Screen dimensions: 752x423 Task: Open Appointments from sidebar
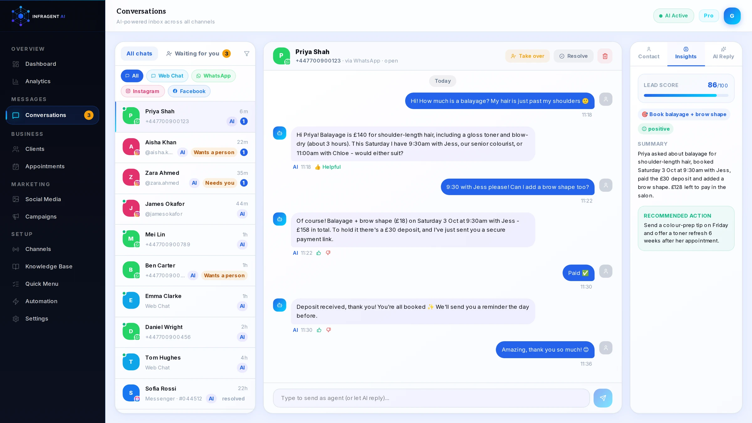(x=52, y=166)
